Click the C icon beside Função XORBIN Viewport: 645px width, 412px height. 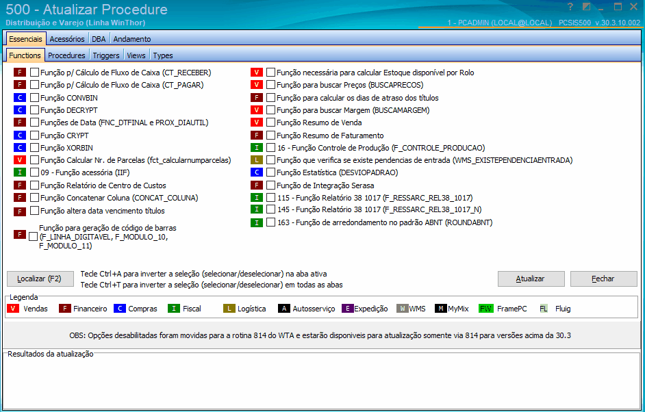click(20, 148)
